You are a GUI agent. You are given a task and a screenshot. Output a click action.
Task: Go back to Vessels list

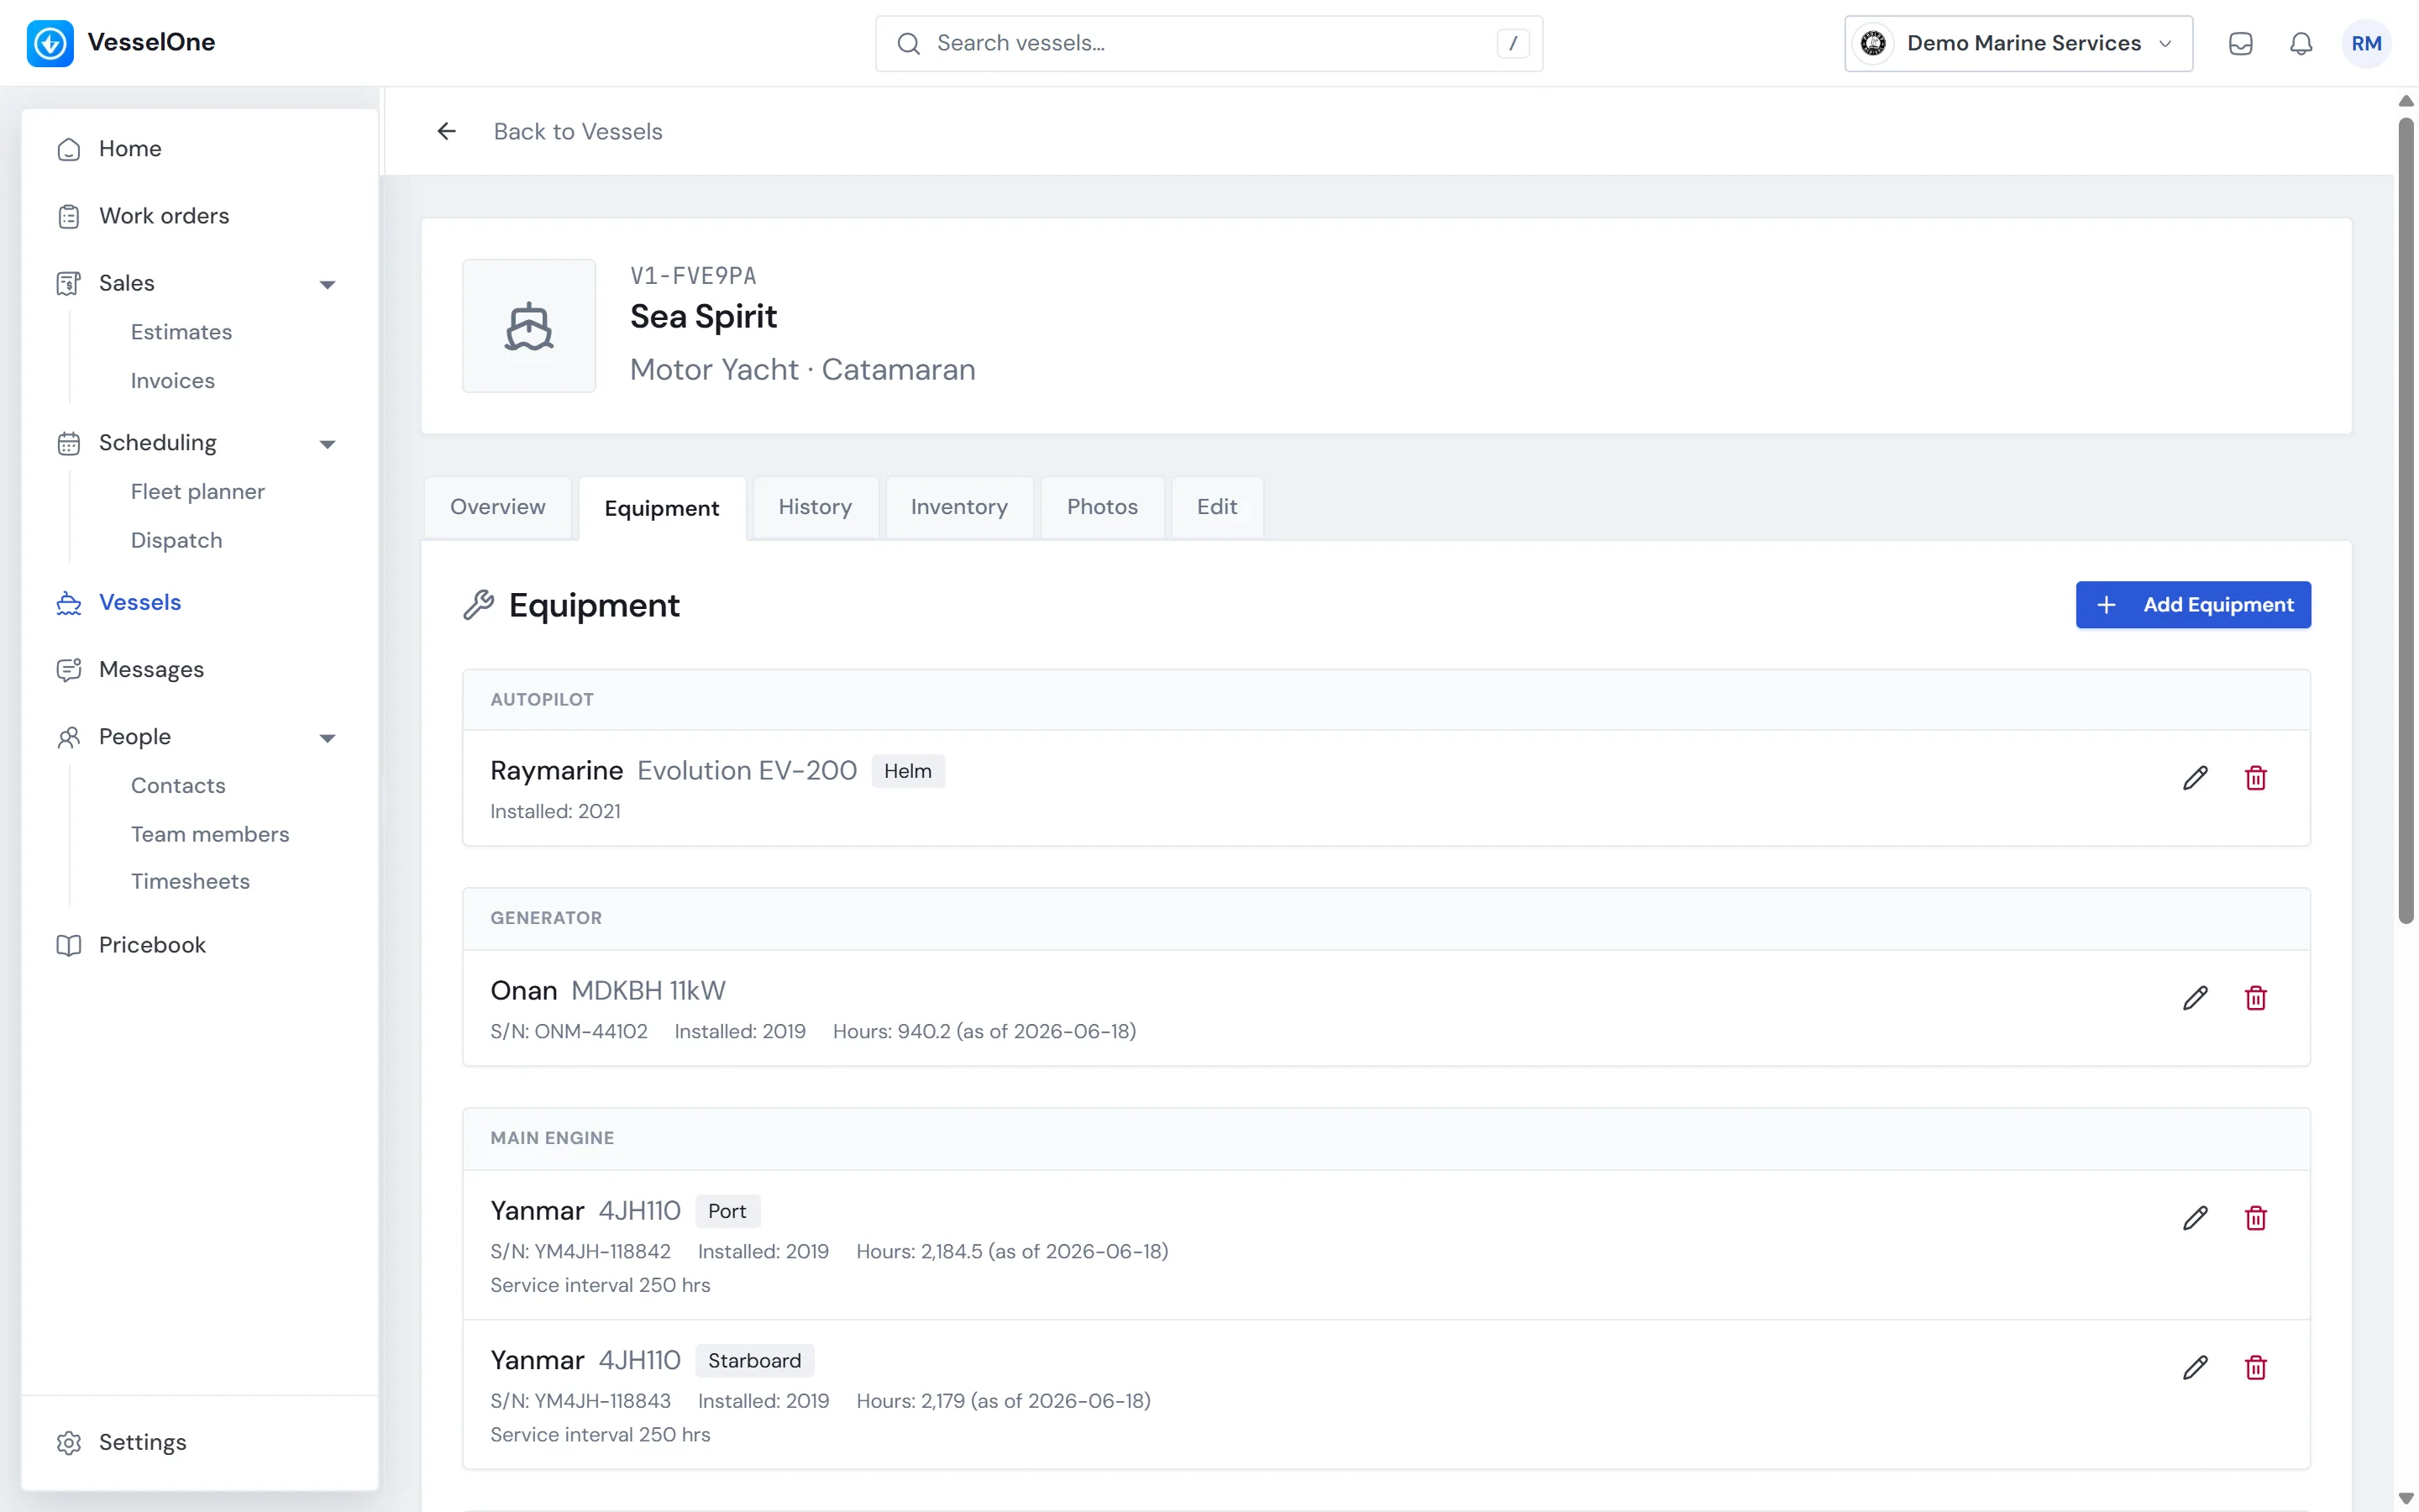[x=578, y=132]
